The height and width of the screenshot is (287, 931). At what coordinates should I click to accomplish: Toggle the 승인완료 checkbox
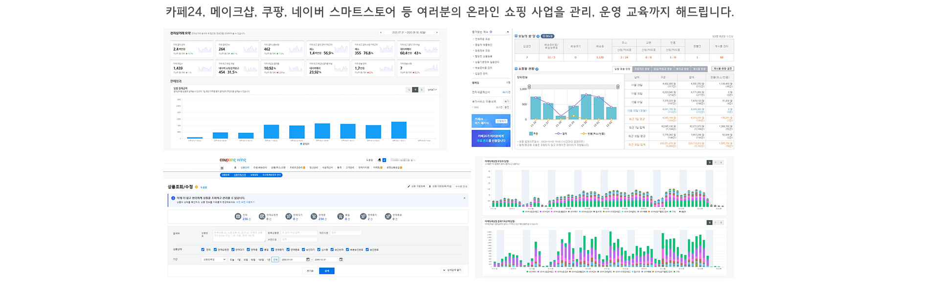[x=367, y=249]
